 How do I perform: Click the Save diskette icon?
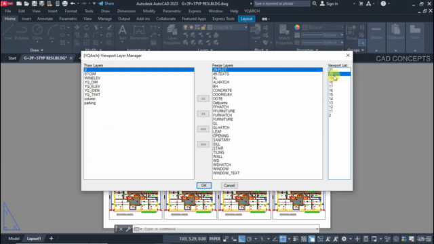click(35, 3)
